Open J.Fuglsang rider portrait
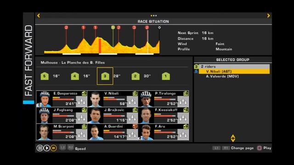This screenshot has width=294, height=165. [45, 115]
